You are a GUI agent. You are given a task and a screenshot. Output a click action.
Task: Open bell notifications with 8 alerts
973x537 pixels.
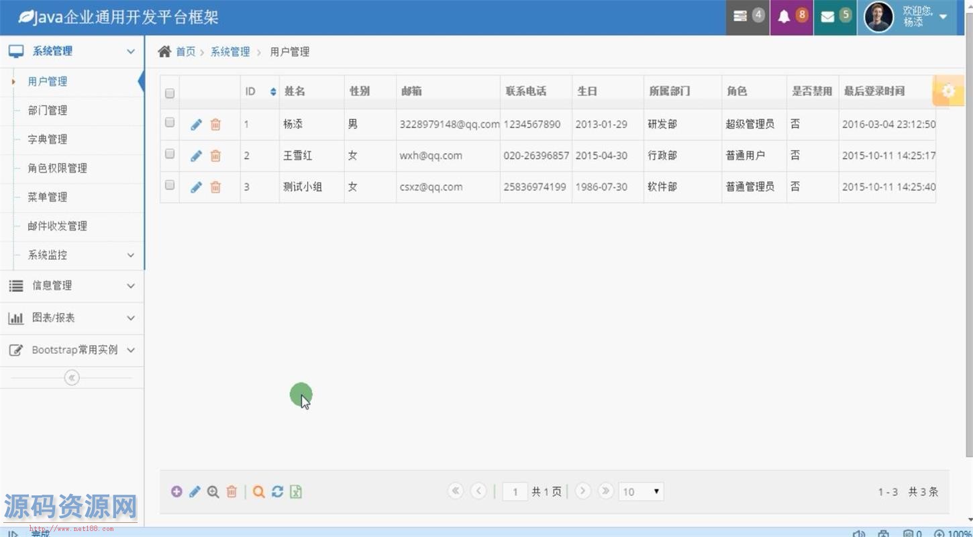(x=791, y=17)
